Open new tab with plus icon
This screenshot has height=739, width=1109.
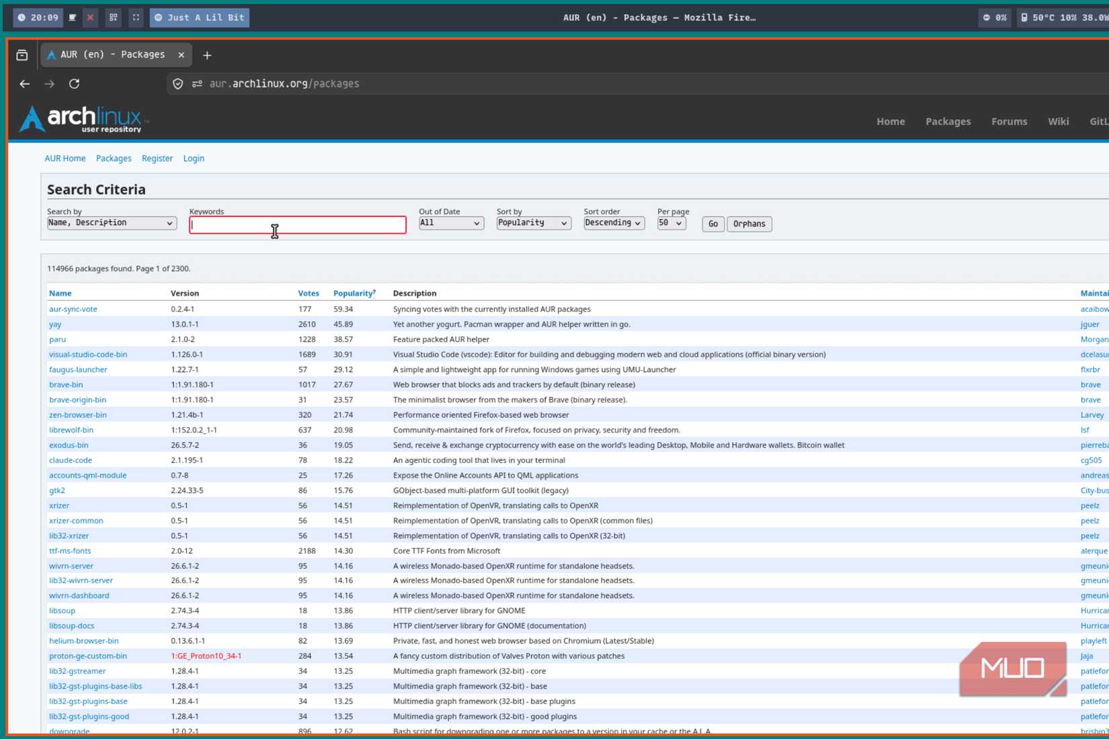click(x=207, y=55)
